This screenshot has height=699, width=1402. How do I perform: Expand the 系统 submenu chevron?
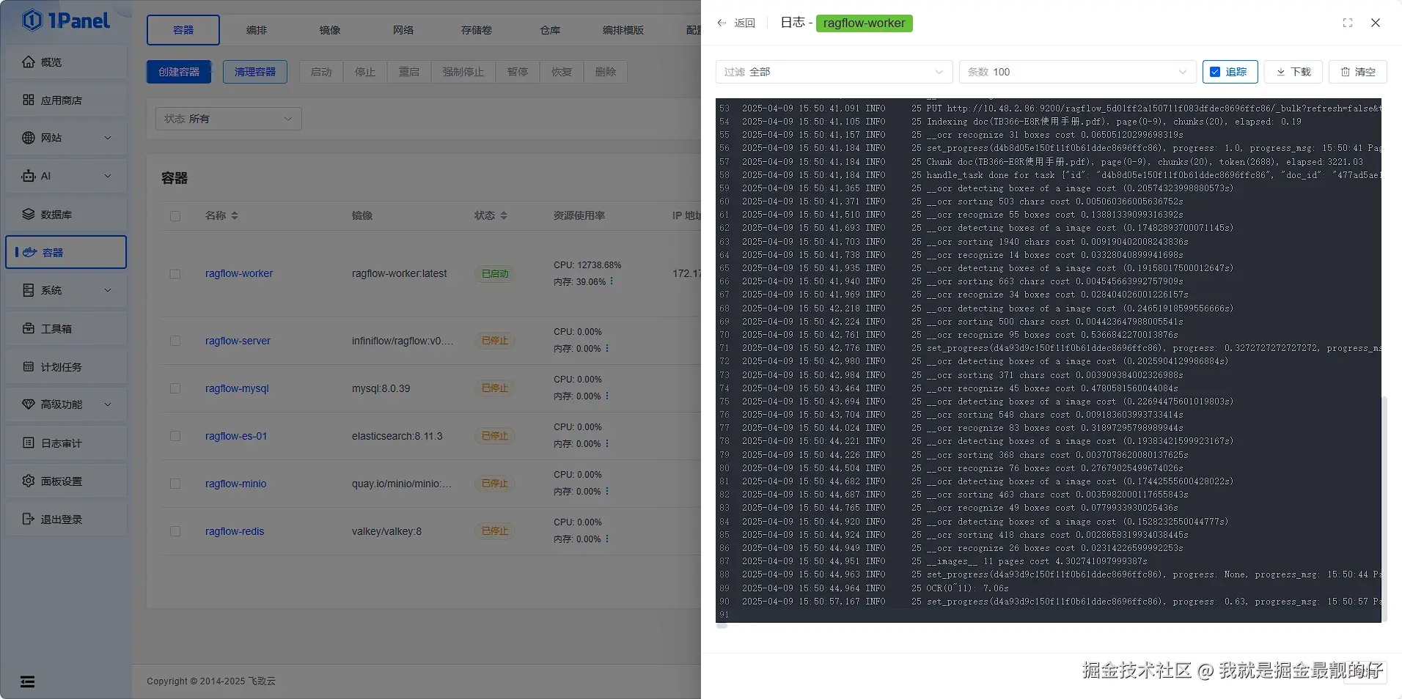pyautogui.click(x=108, y=290)
